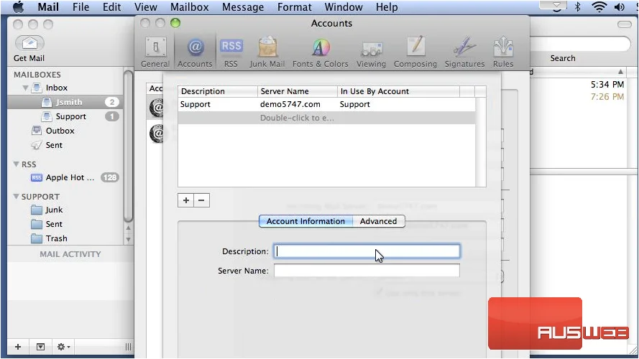The width and height of the screenshot is (639, 359).
Task: Remove selected server with minus button
Action: pos(201,200)
